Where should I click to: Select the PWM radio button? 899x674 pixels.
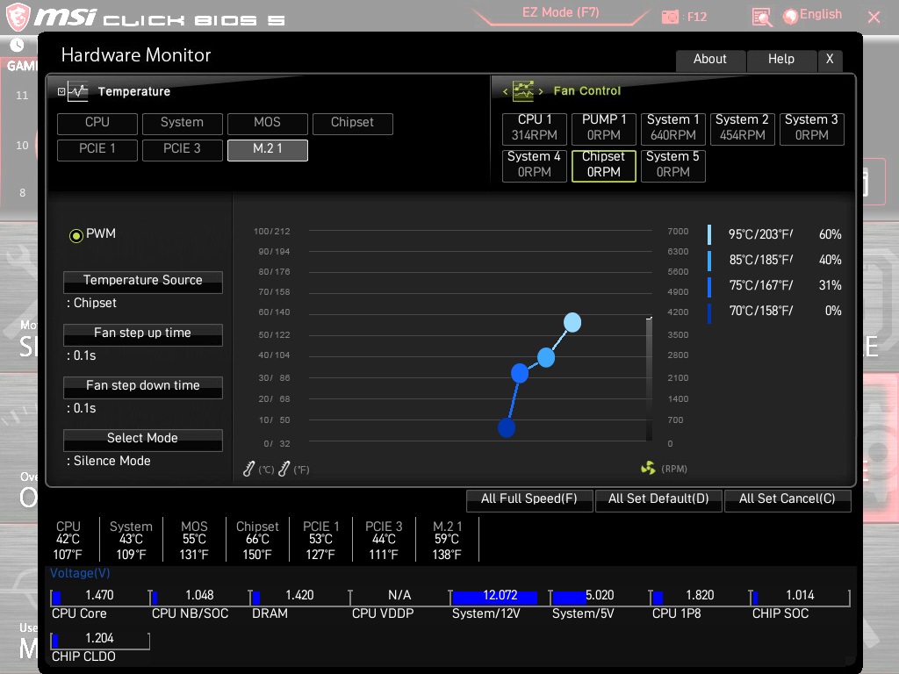coord(76,235)
